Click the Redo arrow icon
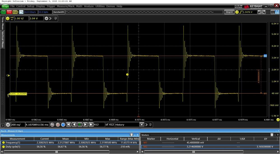Viewport: 280px width, 154px height. coord(264,12)
